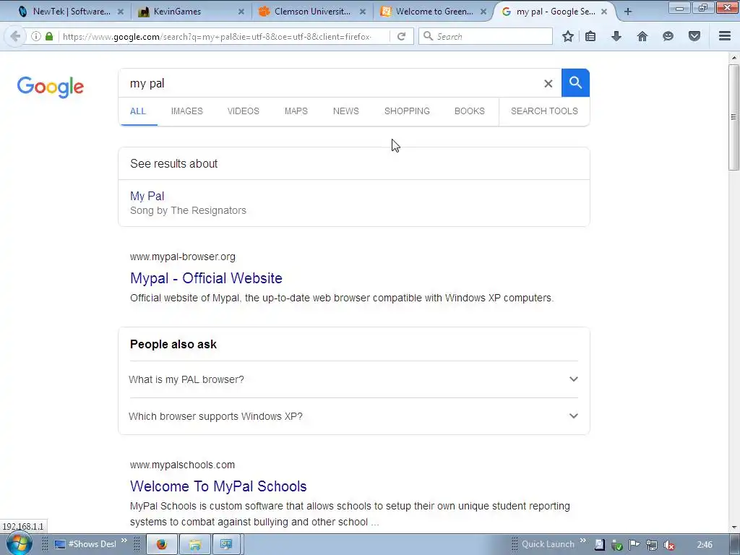This screenshot has width=740, height=555.
Task: Click the Action Center flag tray icon
Action: [634, 545]
